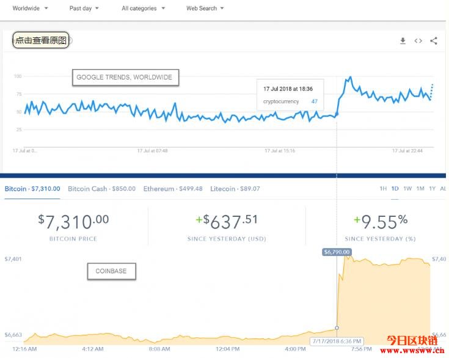
Task: Select the 1D chart range
Action: click(x=395, y=188)
